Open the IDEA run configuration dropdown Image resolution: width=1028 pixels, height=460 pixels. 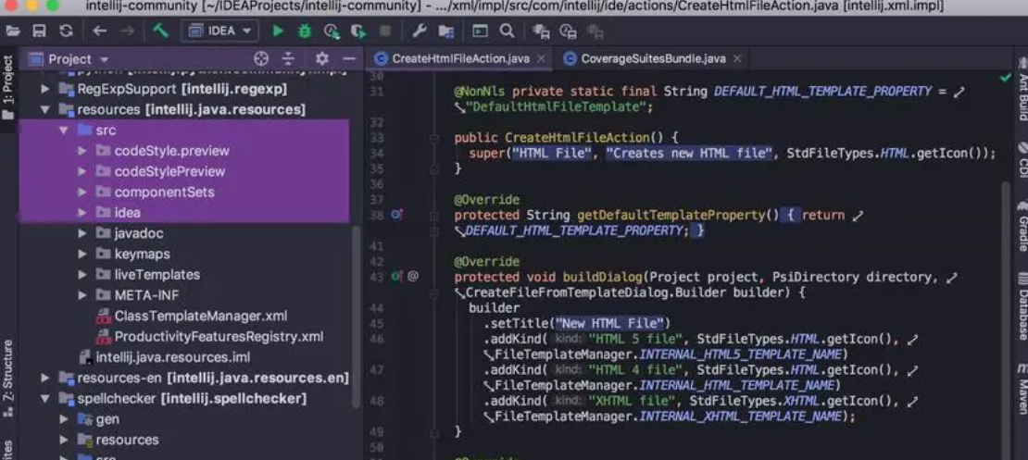pyautogui.click(x=219, y=31)
